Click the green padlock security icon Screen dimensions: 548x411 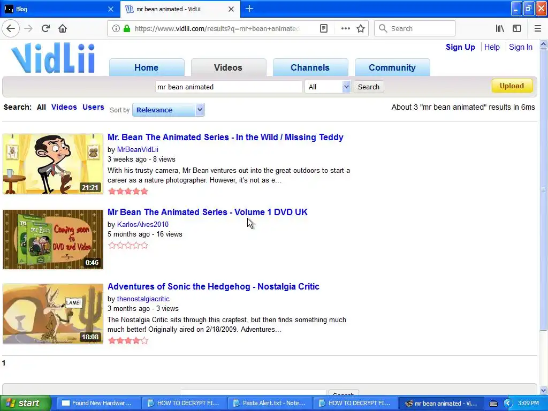point(127,29)
